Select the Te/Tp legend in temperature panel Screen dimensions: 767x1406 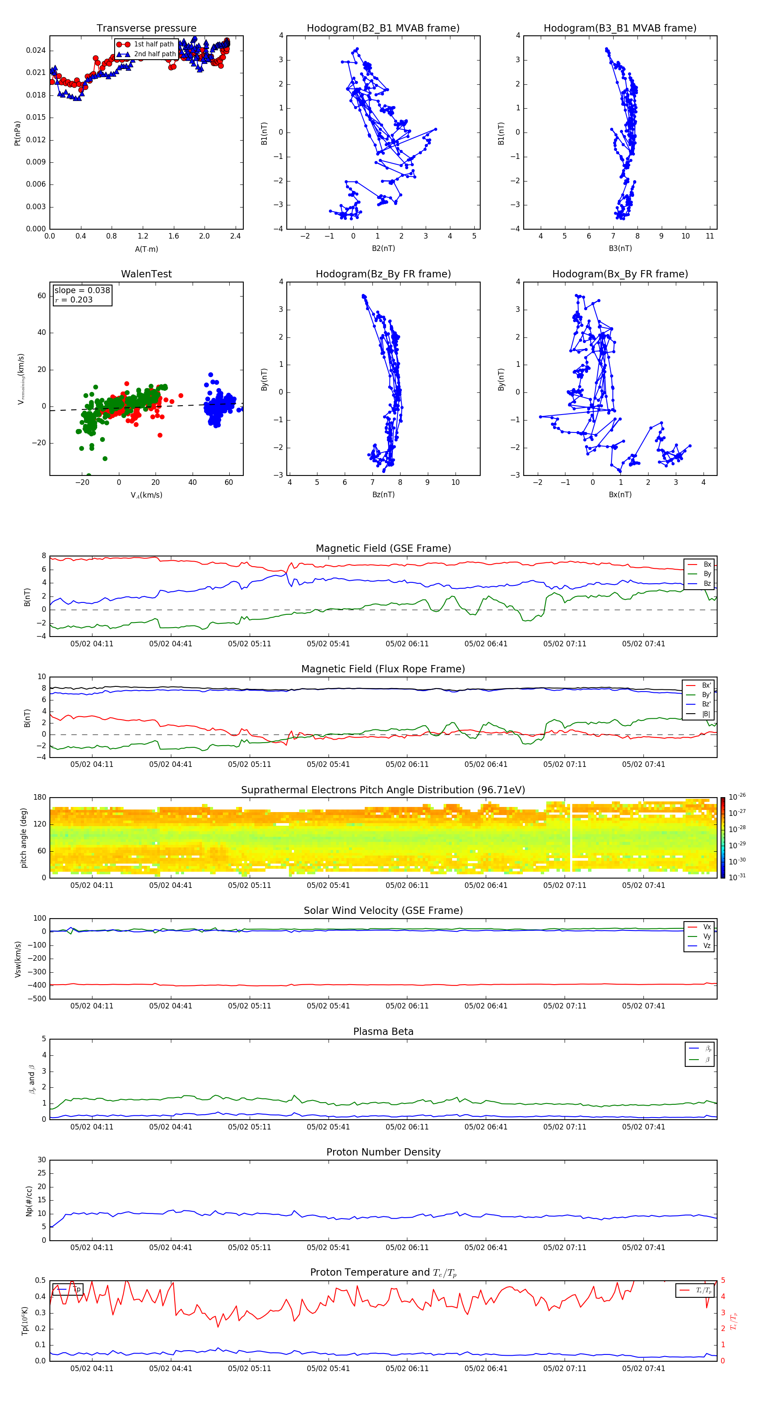695,1290
